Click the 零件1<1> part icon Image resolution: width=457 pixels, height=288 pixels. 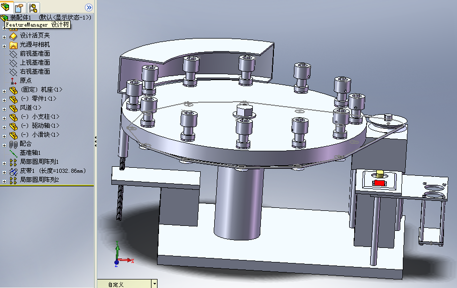click(14, 99)
